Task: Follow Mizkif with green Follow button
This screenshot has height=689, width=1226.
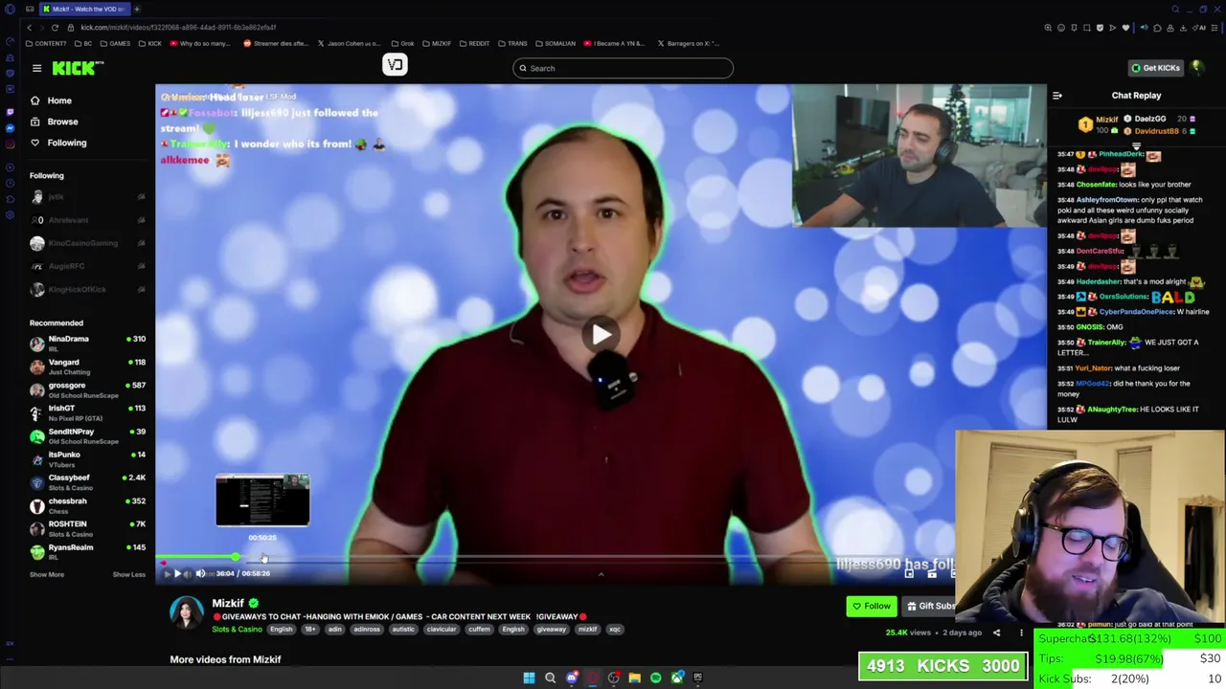Action: pos(872,606)
